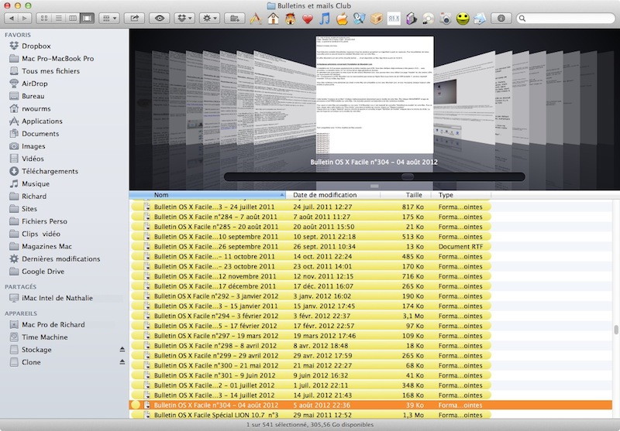Go back with the left arrow button
Image resolution: width=620 pixels, height=431 pixels.
pos(11,18)
